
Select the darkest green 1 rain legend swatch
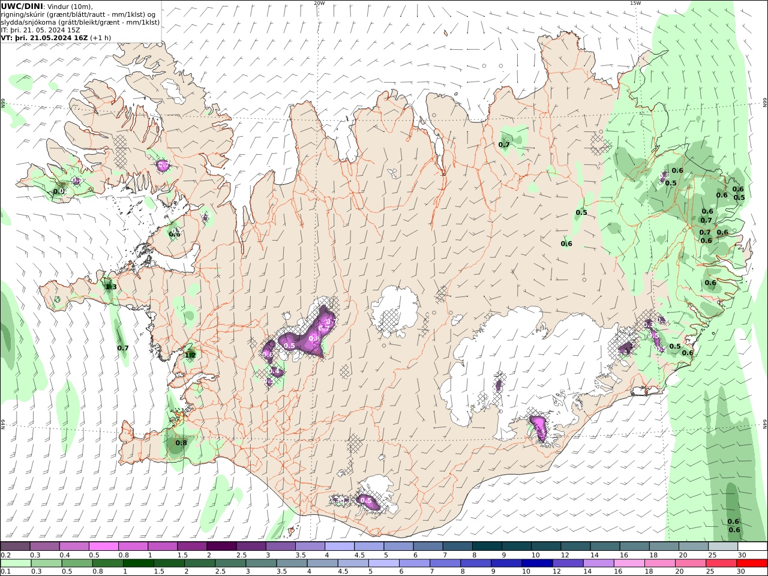[x=138, y=563]
